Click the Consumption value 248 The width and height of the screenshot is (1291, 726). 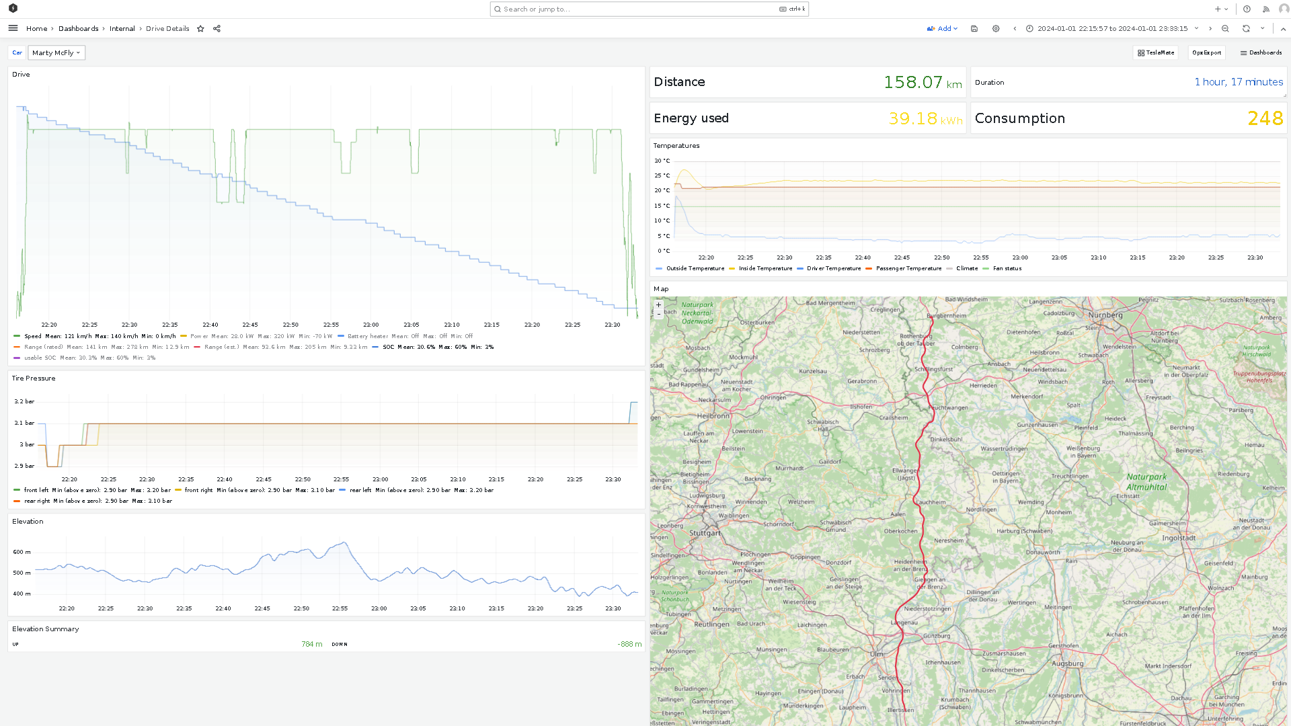[1265, 118]
